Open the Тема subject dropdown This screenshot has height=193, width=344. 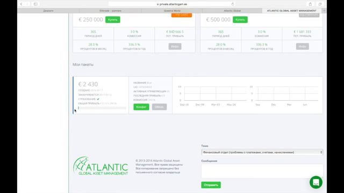click(x=262, y=152)
